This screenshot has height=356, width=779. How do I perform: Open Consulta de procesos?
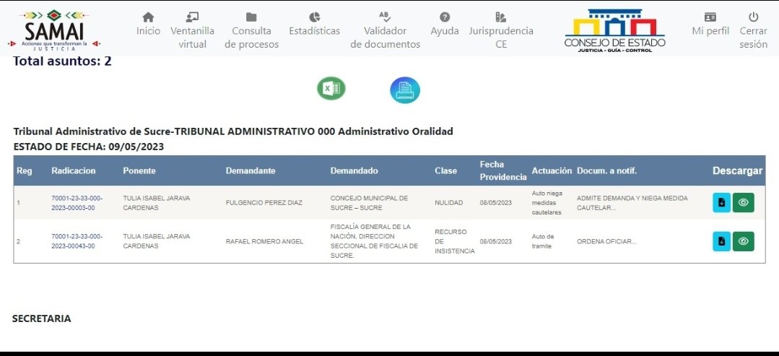coord(251,30)
